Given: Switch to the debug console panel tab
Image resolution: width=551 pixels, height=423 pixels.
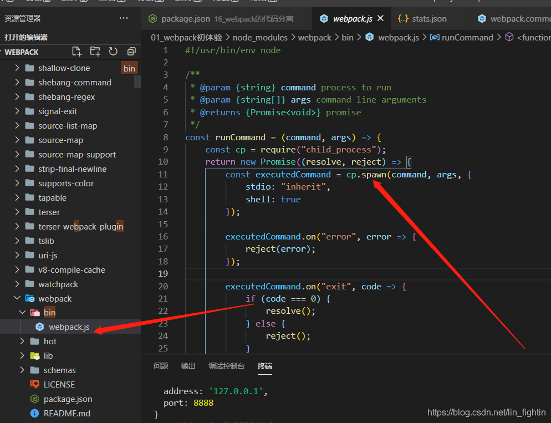Looking at the screenshot, I should pyautogui.click(x=226, y=366).
